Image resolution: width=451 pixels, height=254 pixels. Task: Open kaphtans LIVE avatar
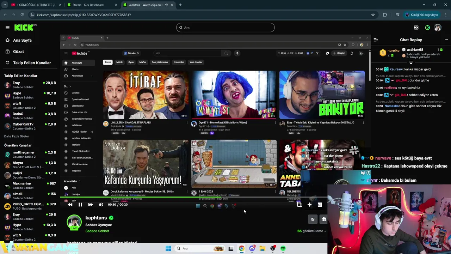tap(74, 222)
